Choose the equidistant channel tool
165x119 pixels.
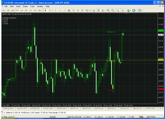[69, 10]
